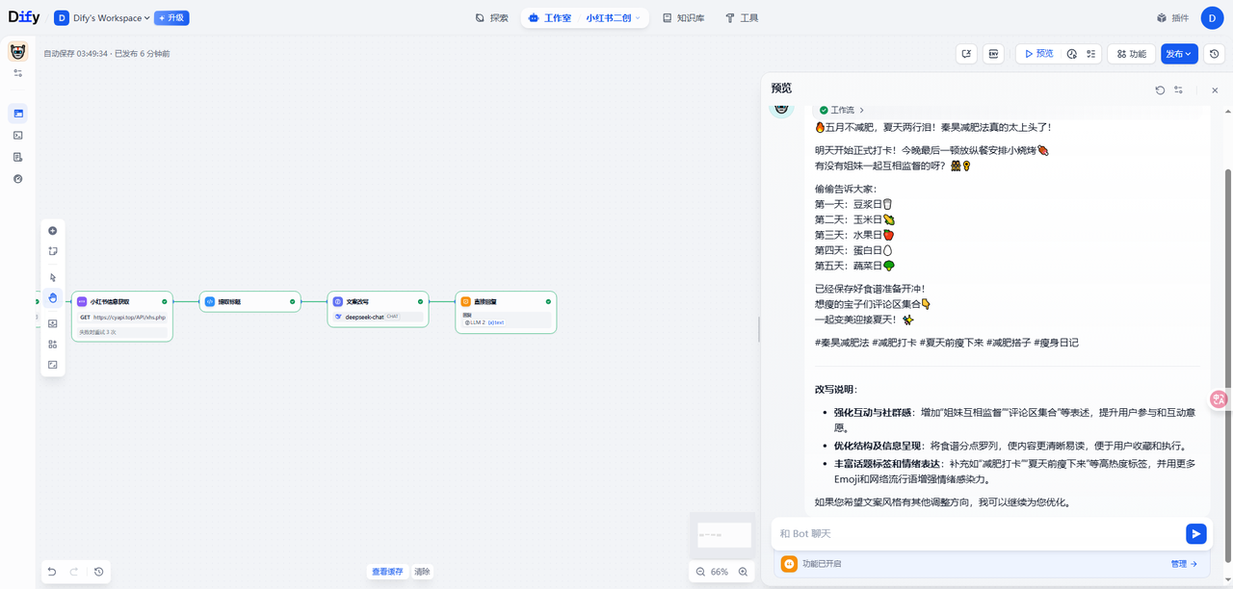Click the 管理 manage link
Viewport: 1233px width, 589px height.
click(1184, 564)
